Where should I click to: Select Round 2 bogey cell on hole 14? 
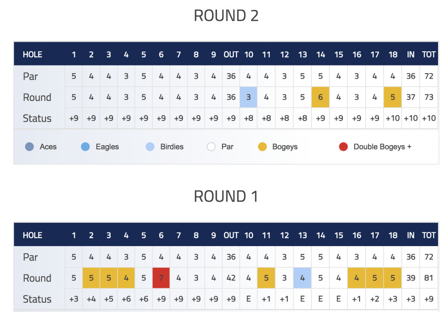coord(320,97)
